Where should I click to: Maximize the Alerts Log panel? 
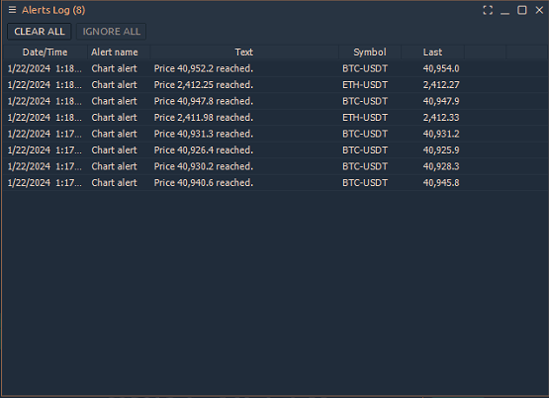tap(522, 10)
